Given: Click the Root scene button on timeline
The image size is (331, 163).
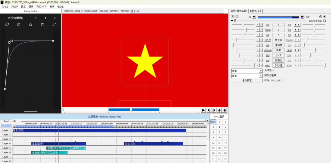Looking at the screenshot, I should coord(6,121).
